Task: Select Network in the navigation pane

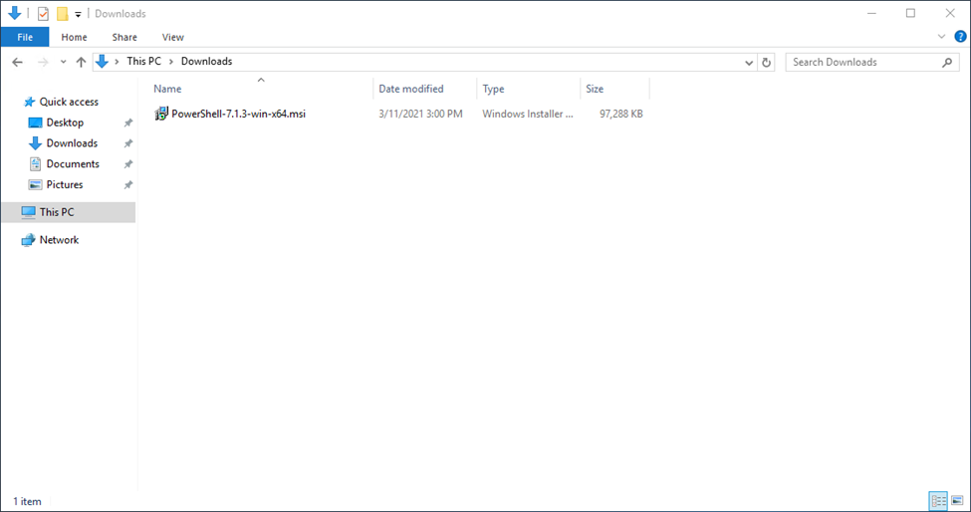Action: click(x=59, y=240)
